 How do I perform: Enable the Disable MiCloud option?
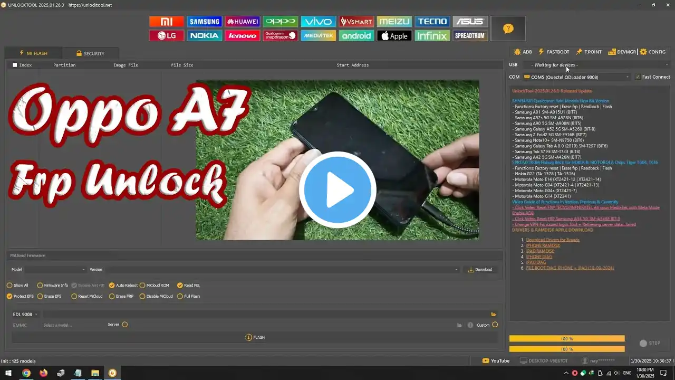click(157, 297)
